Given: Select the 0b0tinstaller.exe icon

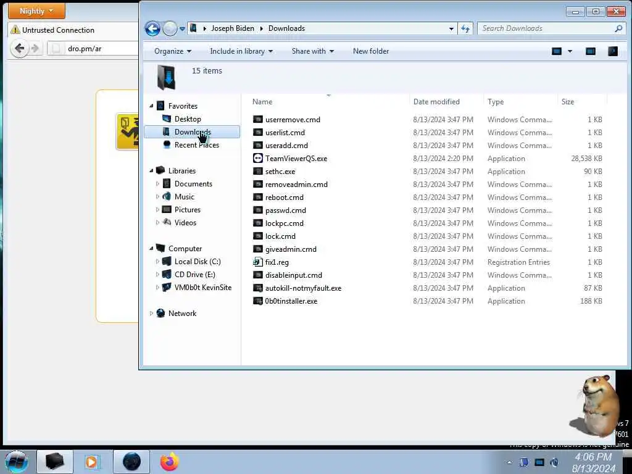Looking at the screenshot, I should coord(257,301).
